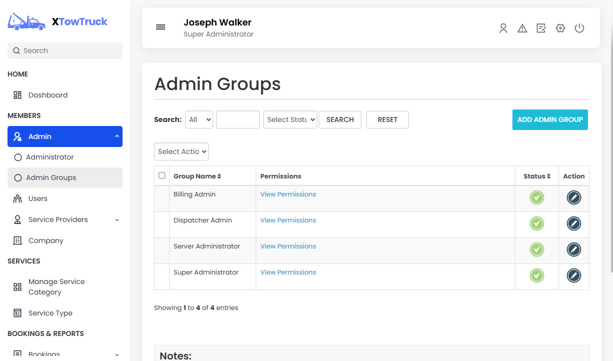Toggle the status indicator for Super Administrator
The width and height of the screenshot is (613, 361).
pos(536,275)
